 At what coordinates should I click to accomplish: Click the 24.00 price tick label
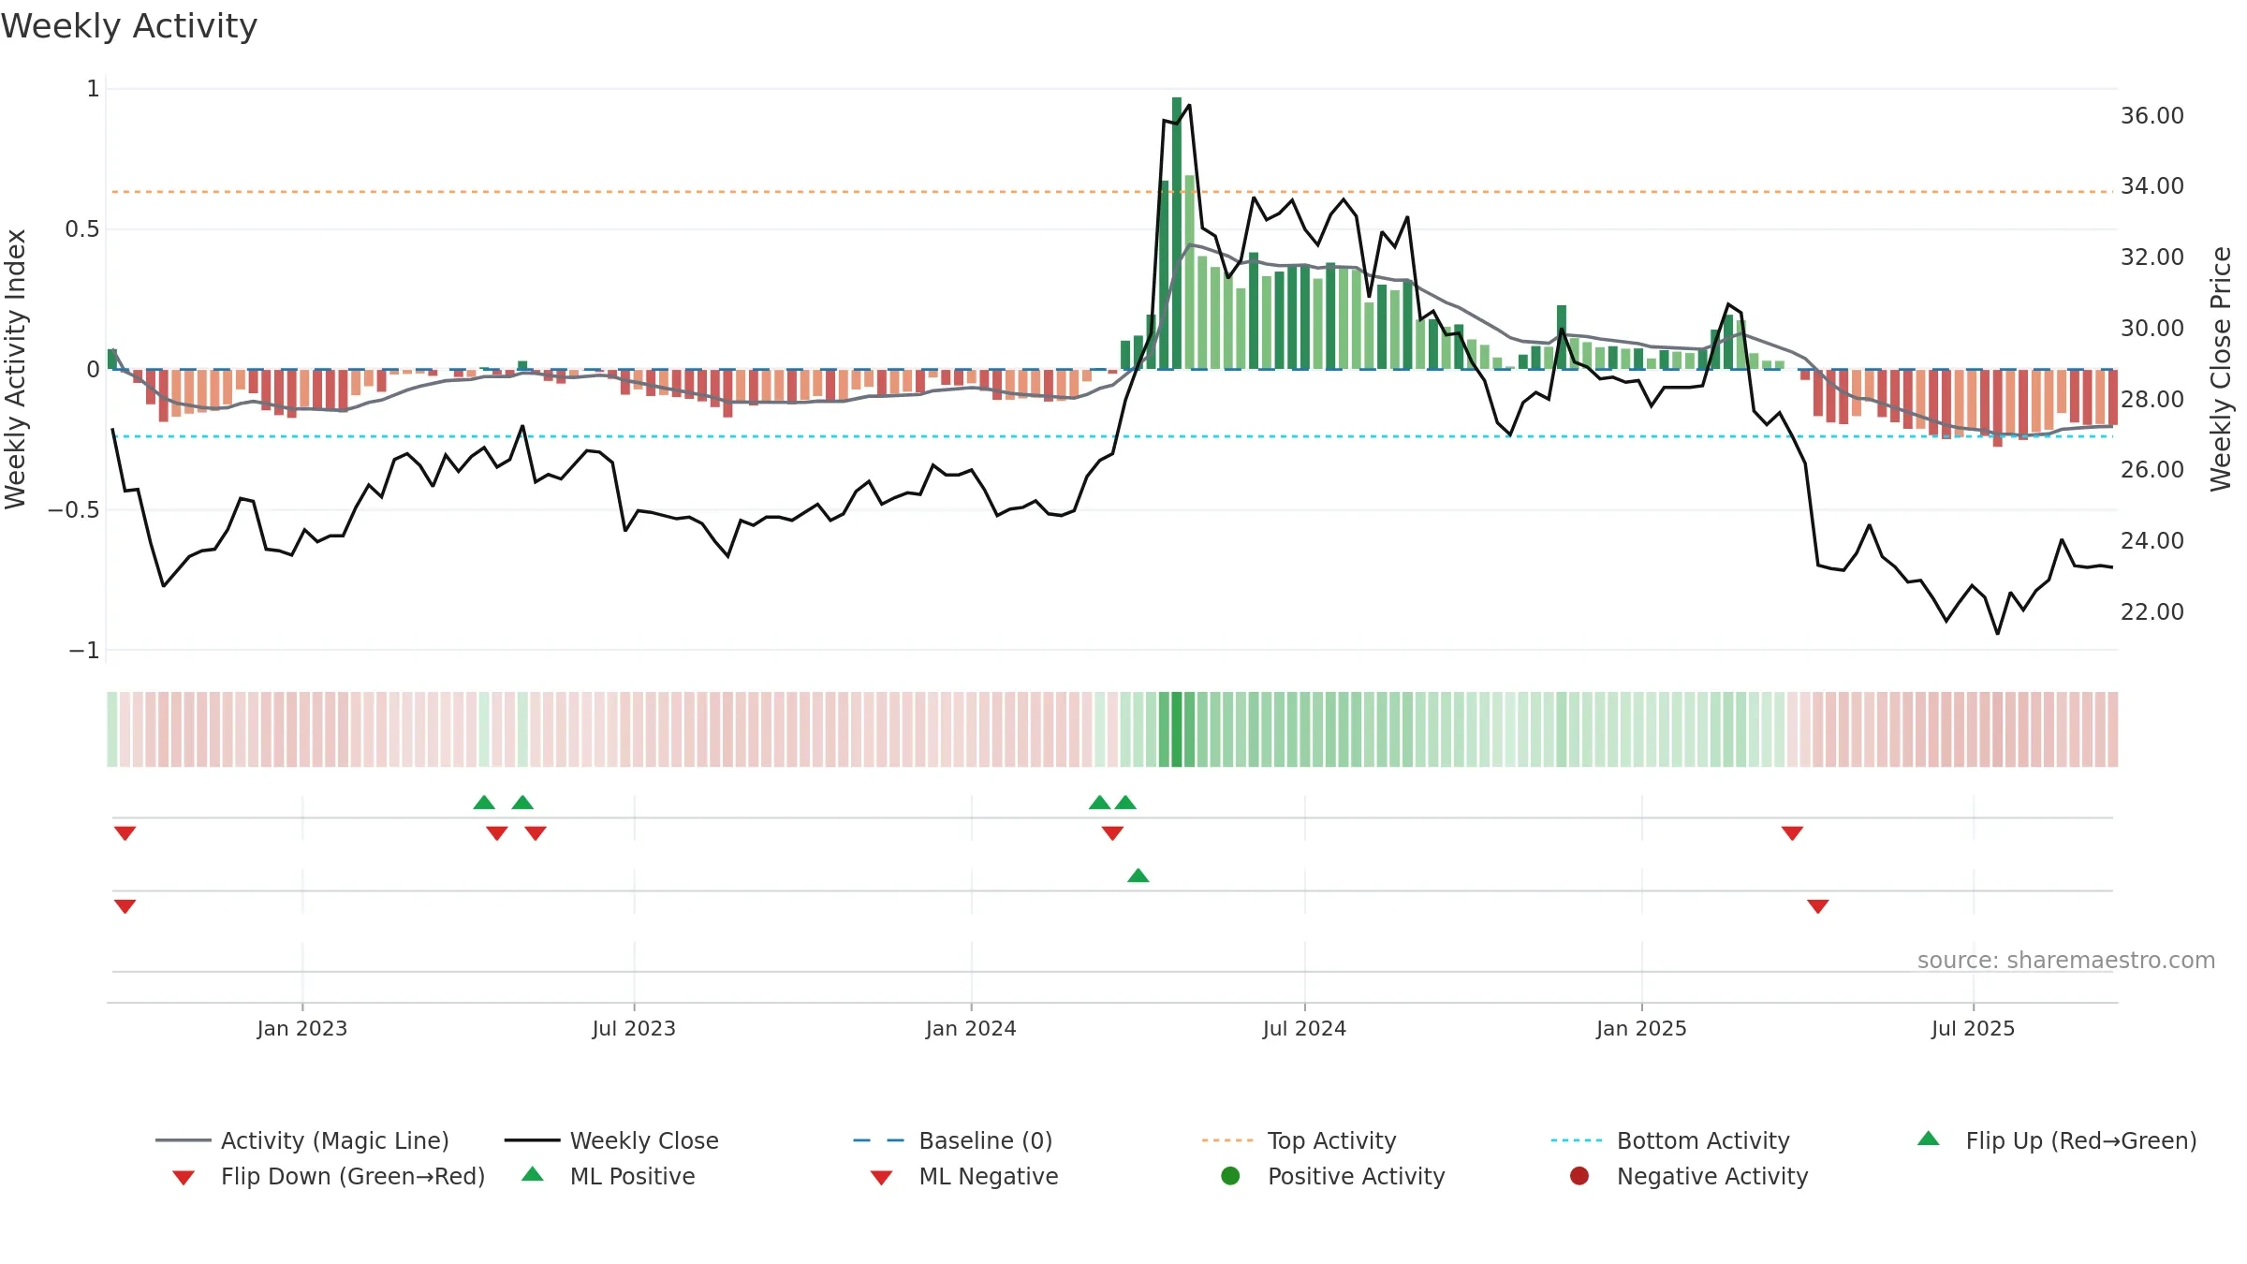tap(2152, 541)
